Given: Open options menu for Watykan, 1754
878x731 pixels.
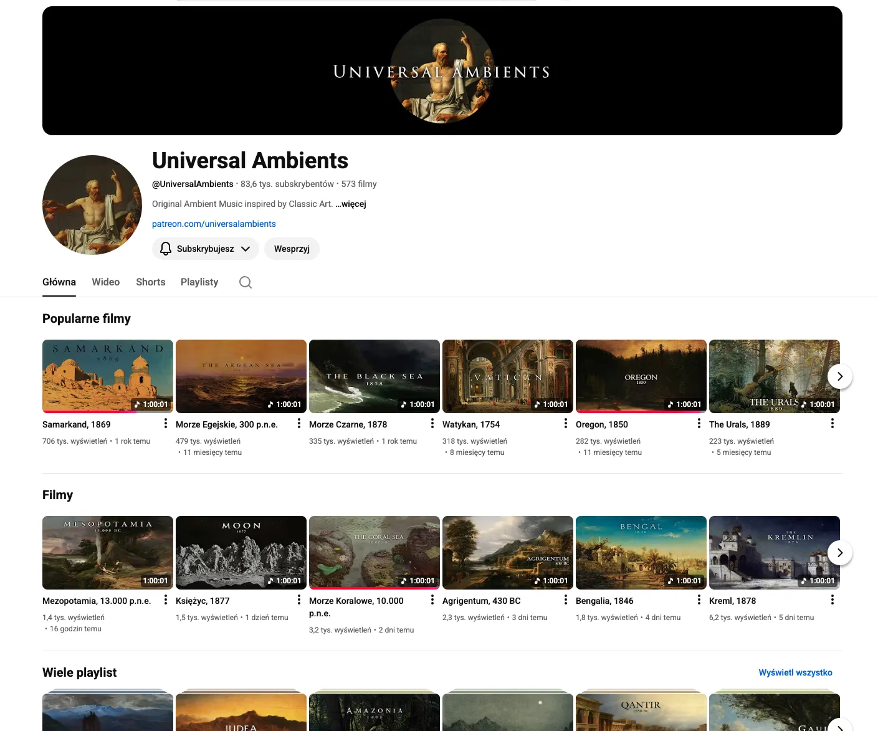Looking at the screenshot, I should (x=565, y=423).
